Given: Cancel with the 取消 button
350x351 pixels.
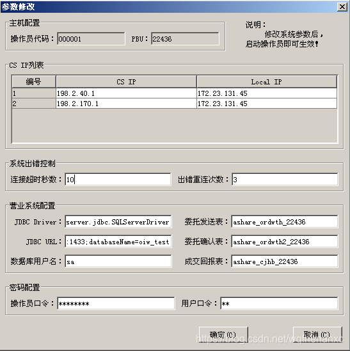Looking at the screenshot, I should 317,334.
